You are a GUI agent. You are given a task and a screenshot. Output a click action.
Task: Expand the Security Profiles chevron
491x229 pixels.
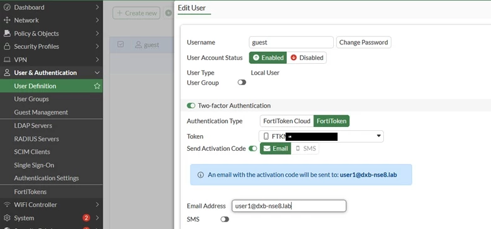[x=98, y=46]
